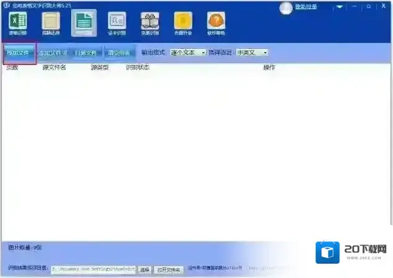
Task: Minimize the OCR application window
Action: pos(354,6)
